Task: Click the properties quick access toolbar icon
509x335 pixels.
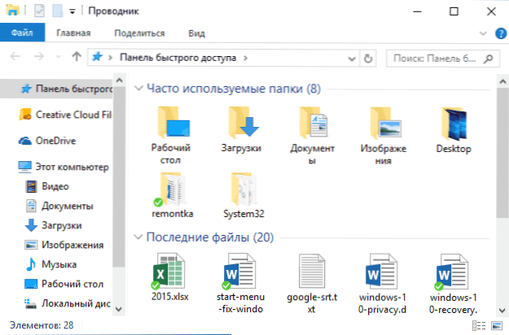Action: coord(39,11)
